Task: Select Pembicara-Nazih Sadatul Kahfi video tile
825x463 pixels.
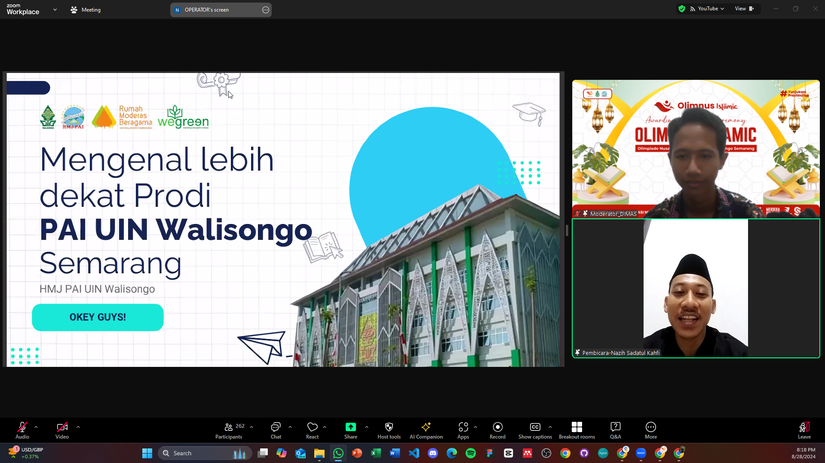Action: pyautogui.click(x=696, y=288)
